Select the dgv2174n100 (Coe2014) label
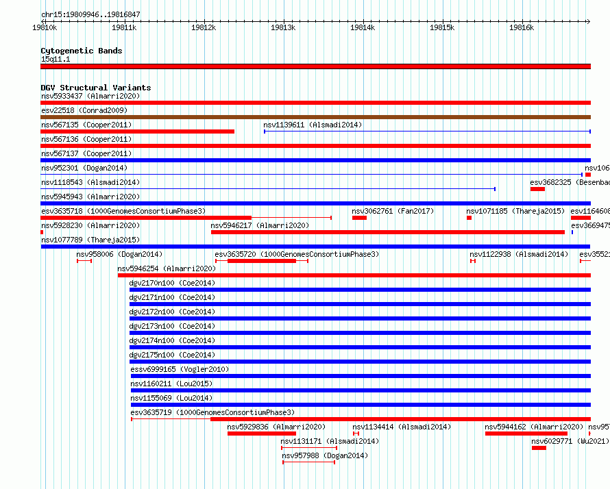 (172, 340)
